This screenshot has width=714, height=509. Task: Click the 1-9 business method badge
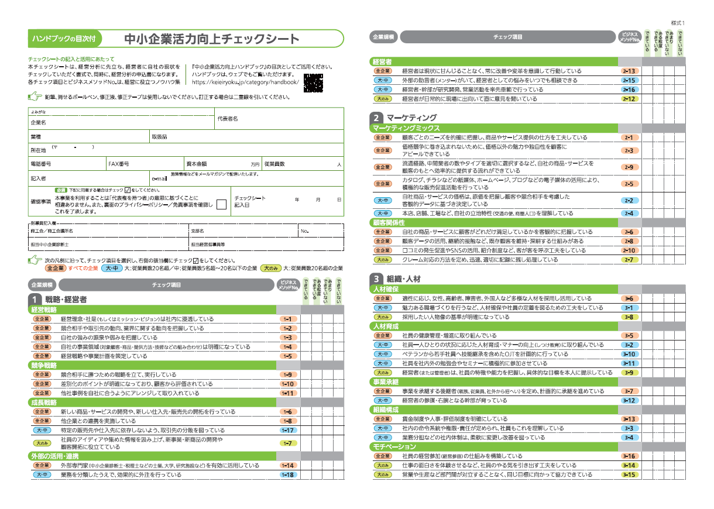[x=287, y=374]
